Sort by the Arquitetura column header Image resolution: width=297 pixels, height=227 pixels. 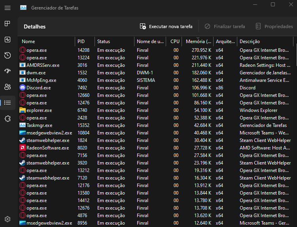(225, 41)
